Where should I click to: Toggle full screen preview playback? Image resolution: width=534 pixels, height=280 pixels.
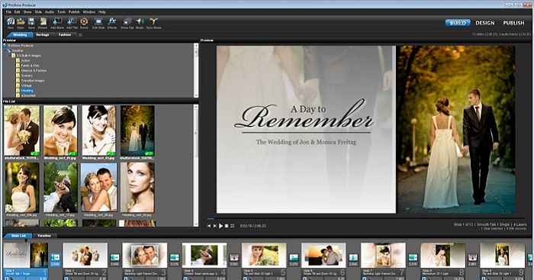[x=232, y=226]
